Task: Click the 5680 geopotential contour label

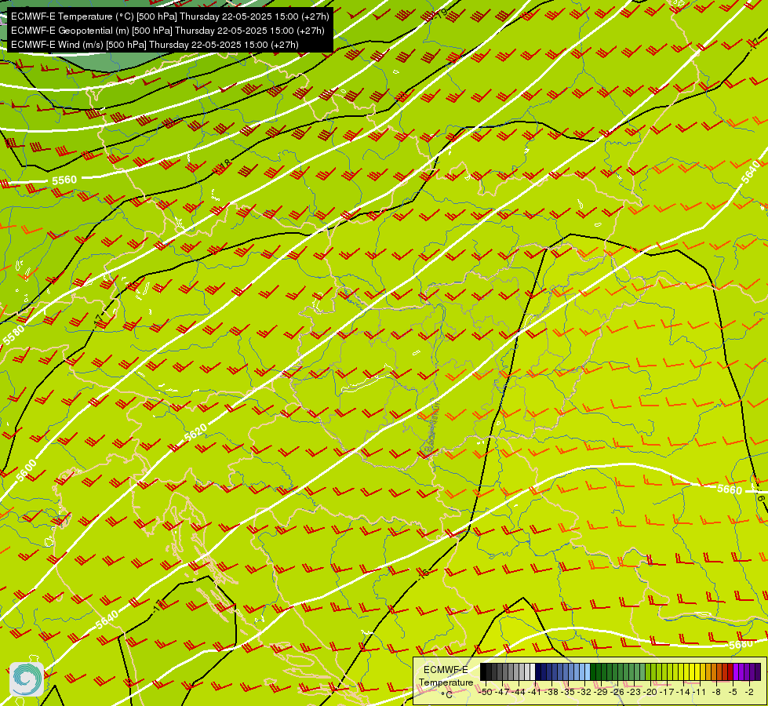Action: (x=741, y=645)
